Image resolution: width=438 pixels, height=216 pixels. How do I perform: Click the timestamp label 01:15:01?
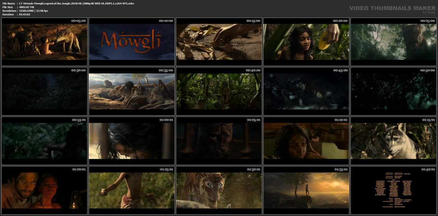428,120
